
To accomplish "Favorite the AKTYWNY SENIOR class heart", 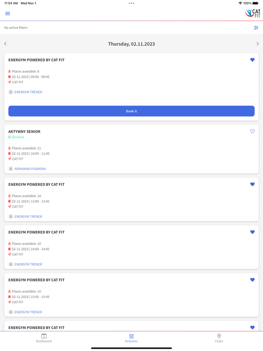I will (252, 132).
